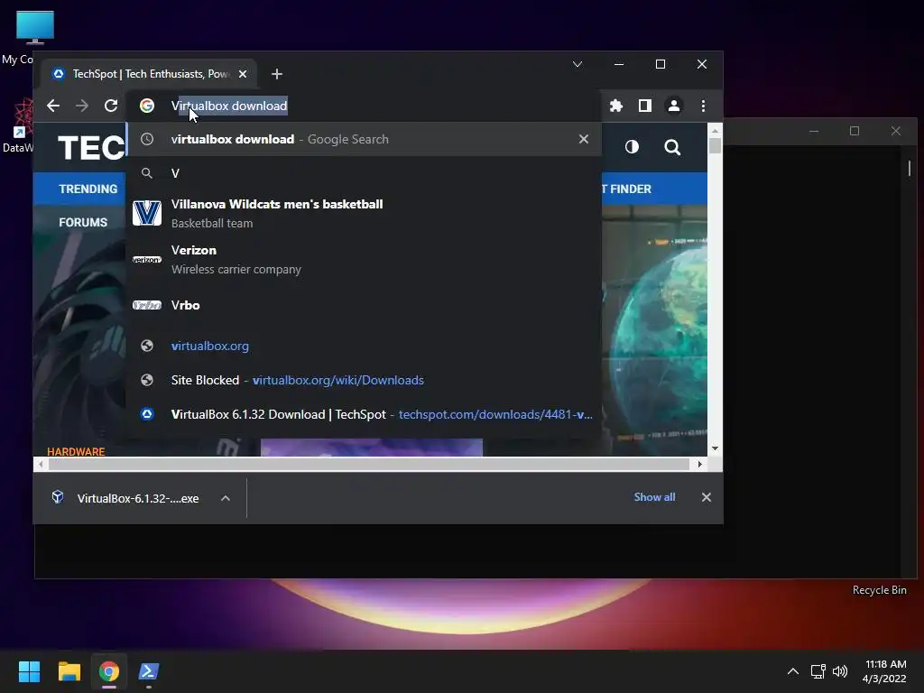This screenshot has width=924, height=693.
Task: Choose the 'virtualbox download' Google Search suggestion
Action: coord(364,139)
